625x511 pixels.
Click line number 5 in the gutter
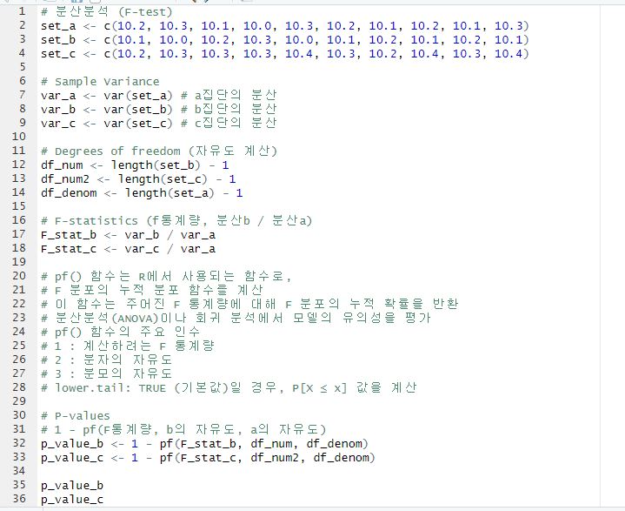23,67
